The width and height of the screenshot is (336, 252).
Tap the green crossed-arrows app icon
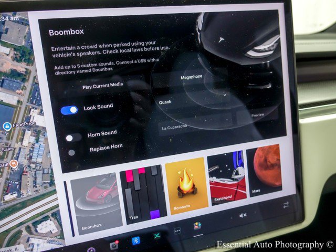pyautogui.click(x=157, y=236)
